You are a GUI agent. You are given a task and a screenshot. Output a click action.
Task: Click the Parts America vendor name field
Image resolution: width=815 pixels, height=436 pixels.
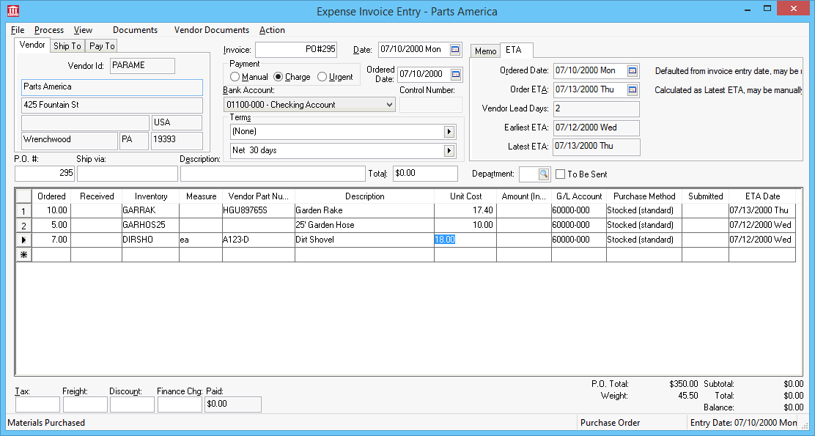point(112,87)
